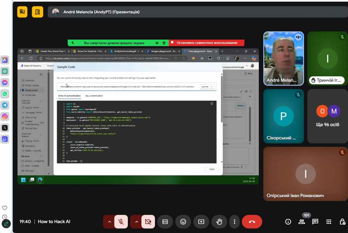Viewport: 348px width, 233px height.
Task: Click the heart icon in left sidebar
Action: (4, 208)
